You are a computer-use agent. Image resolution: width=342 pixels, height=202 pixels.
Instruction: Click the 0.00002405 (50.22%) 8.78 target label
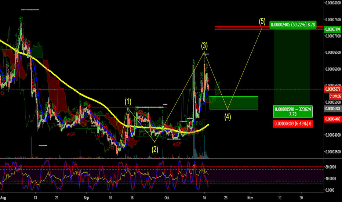293,25
